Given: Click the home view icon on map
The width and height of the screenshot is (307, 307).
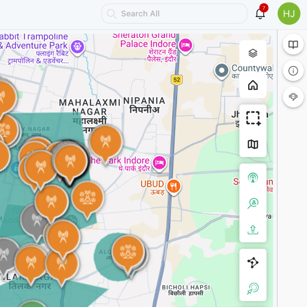Looking at the screenshot, I should coord(253,85).
